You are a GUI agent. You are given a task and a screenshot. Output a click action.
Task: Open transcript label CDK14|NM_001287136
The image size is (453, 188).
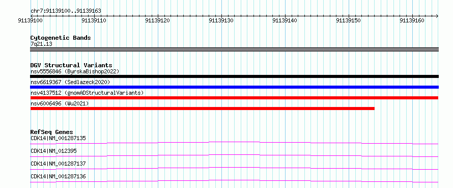tap(58, 176)
